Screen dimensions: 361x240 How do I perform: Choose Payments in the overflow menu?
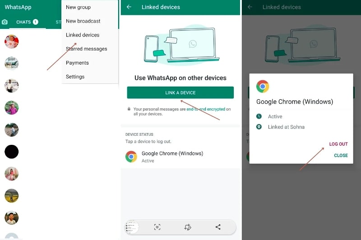(x=77, y=63)
